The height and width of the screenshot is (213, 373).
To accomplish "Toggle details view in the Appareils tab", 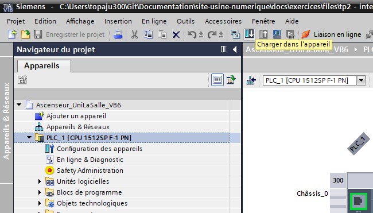I will [x=217, y=80].
